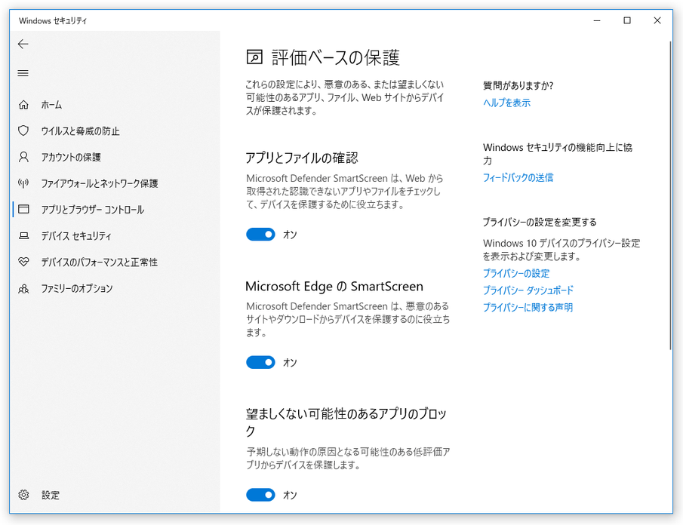Viewport: 683px width, 525px height.
Task: Click the browser window icon in sidebar
Action: click(x=23, y=210)
